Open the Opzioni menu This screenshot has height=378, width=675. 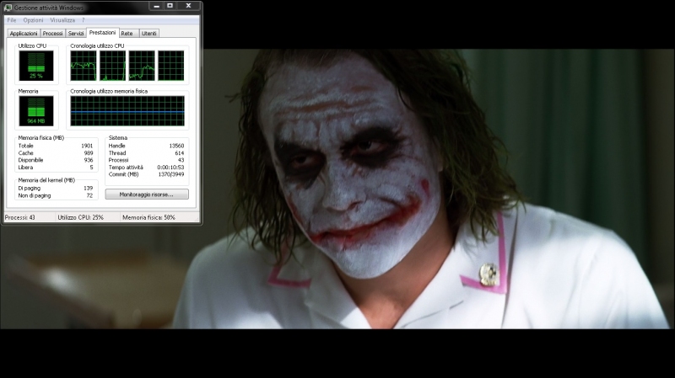pyautogui.click(x=33, y=19)
